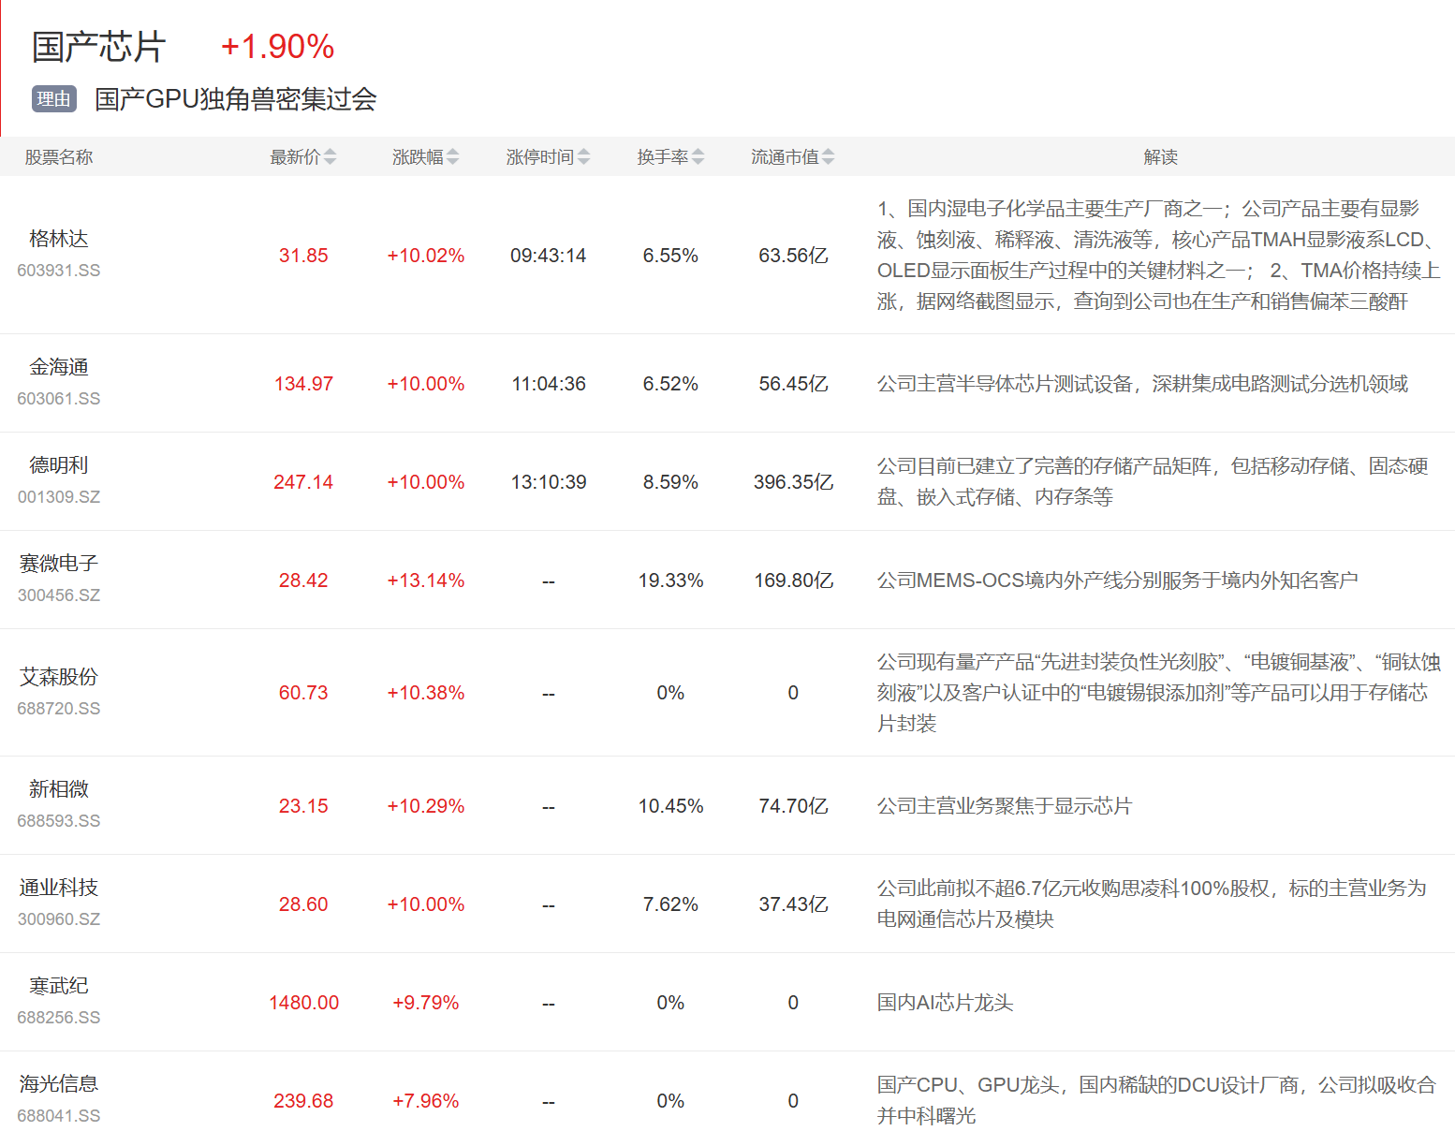Viewport: 1455px width, 1146px height.
Task: Click 寒武纪 stock name
Action: click(58, 986)
